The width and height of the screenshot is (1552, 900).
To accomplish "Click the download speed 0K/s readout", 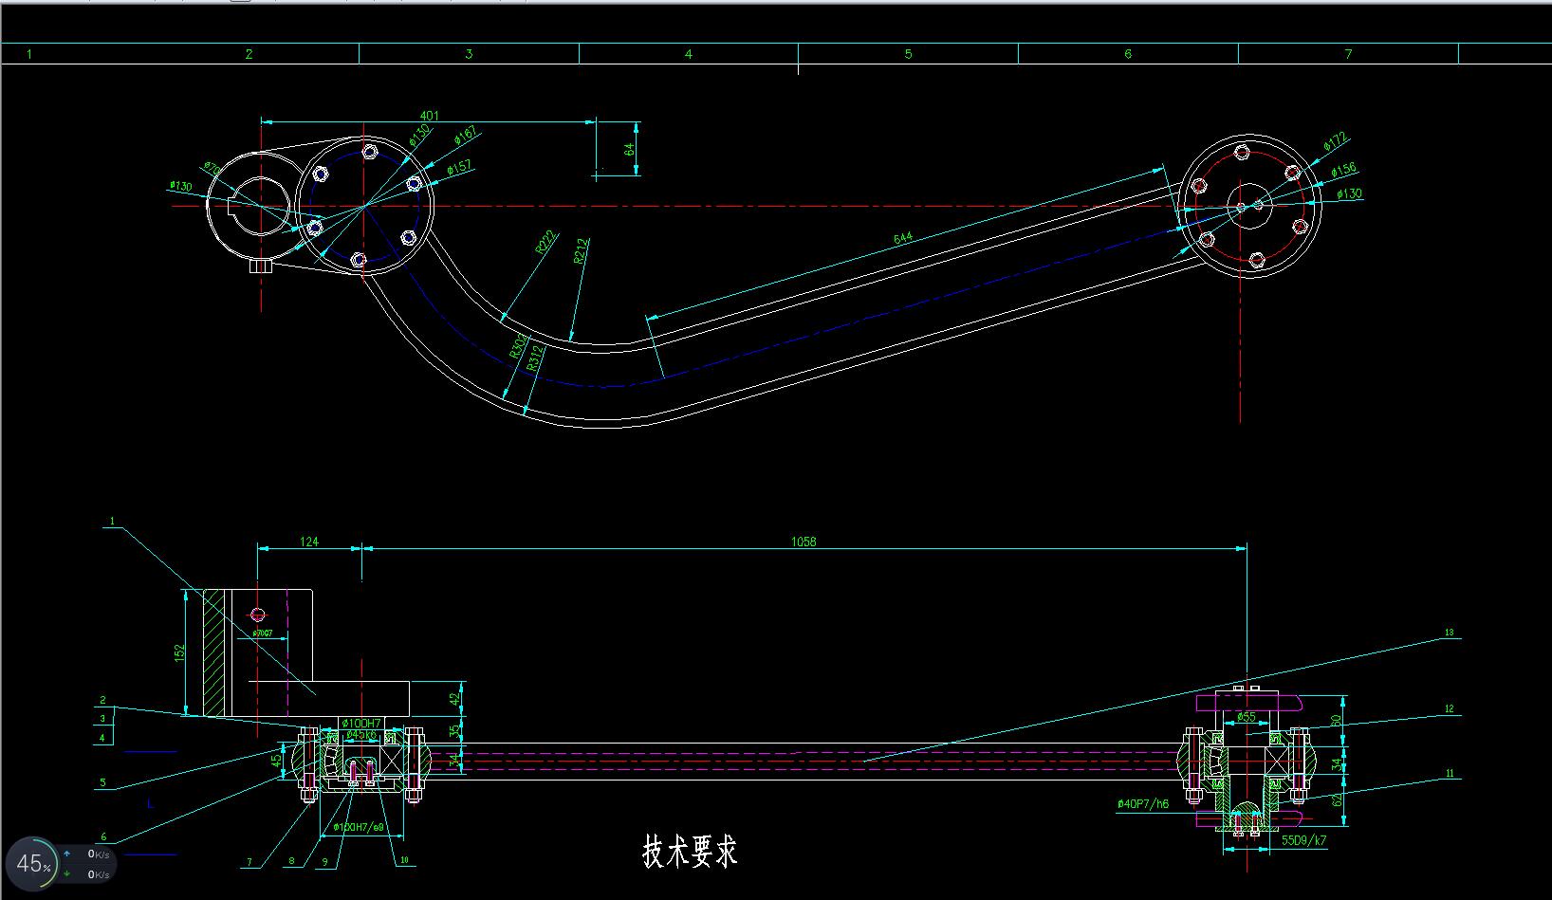I will point(100,874).
